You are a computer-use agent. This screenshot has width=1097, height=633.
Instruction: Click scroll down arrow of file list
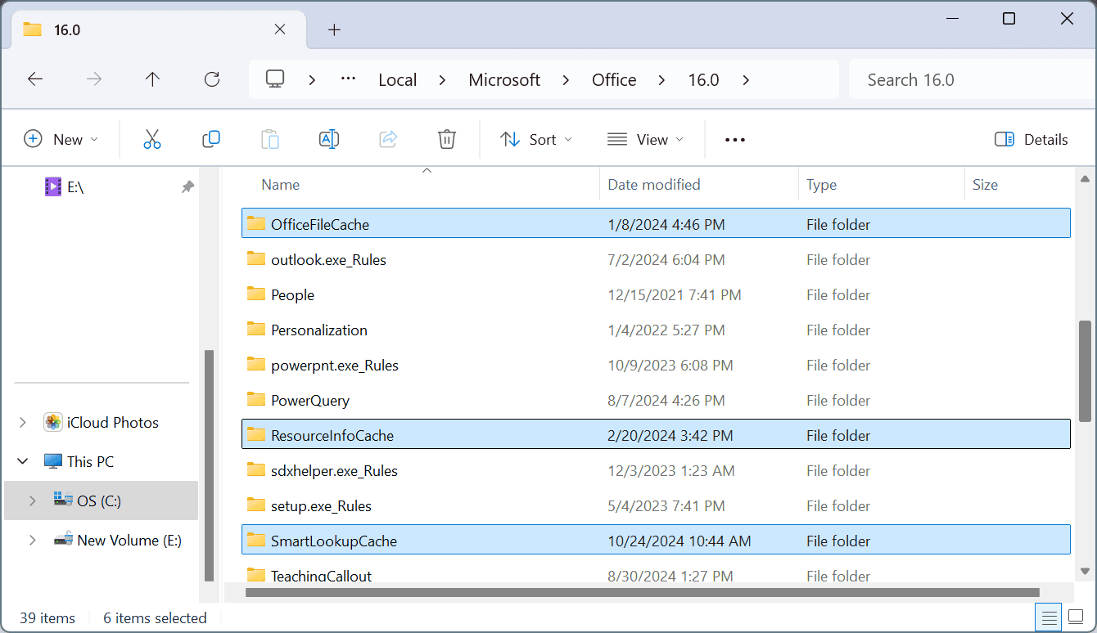(1086, 572)
